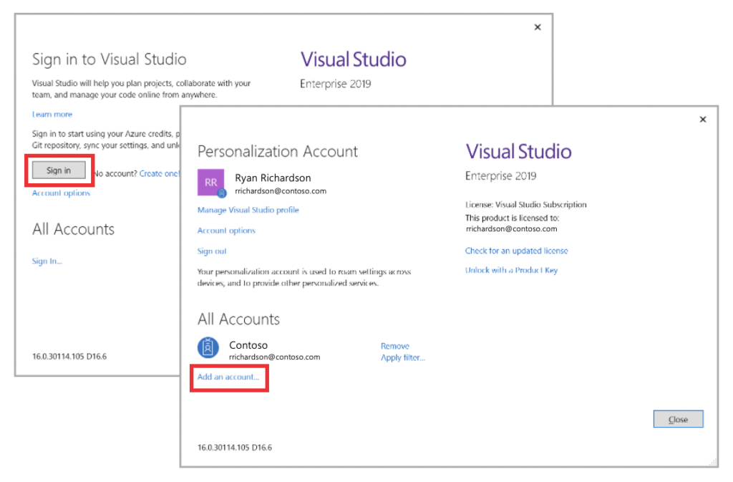Select License: Visual Studio Subscription text
Screen dimensions: 733x482
pos(526,204)
